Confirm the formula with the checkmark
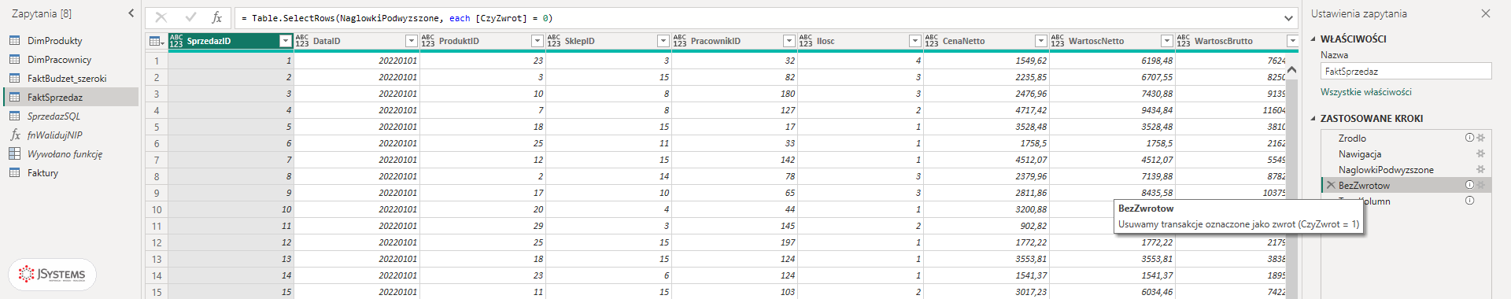This screenshot has width=1511, height=299. (190, 17)
